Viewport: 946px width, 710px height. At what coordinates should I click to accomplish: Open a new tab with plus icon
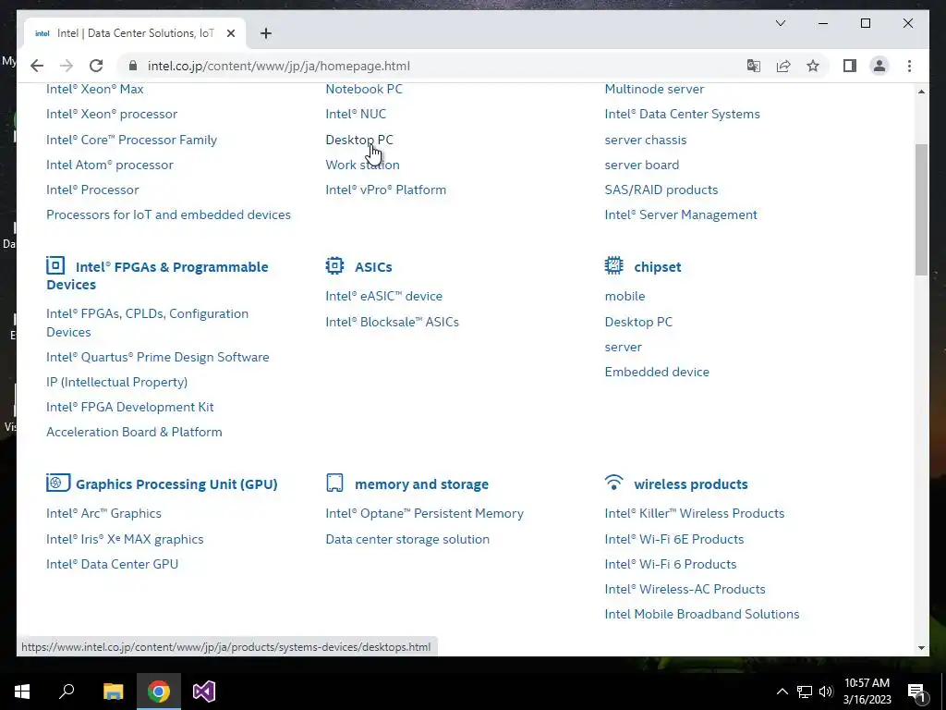coord(266,33)
